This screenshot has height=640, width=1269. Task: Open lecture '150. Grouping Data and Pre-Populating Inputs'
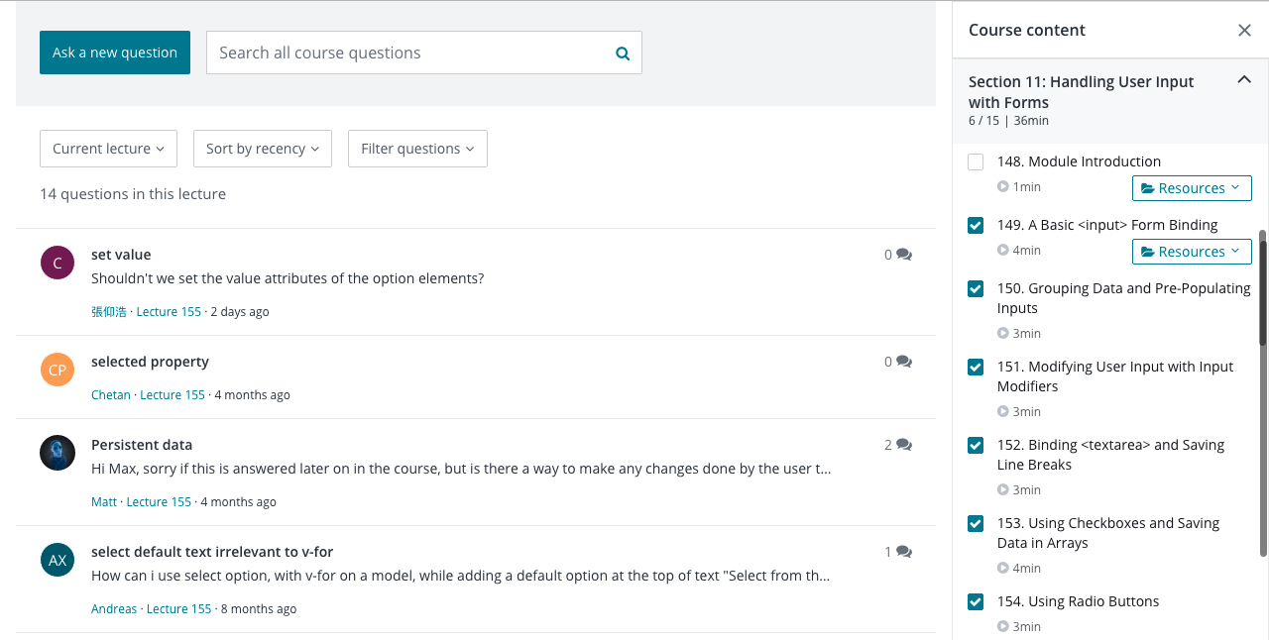[x=1124, y=298]
